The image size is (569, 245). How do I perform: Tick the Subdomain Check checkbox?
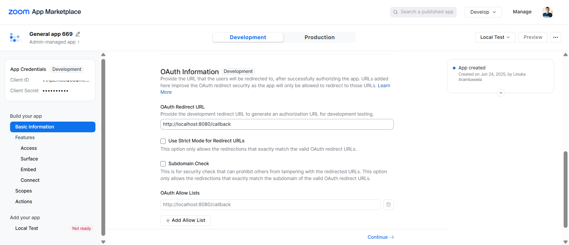(163, 164)
